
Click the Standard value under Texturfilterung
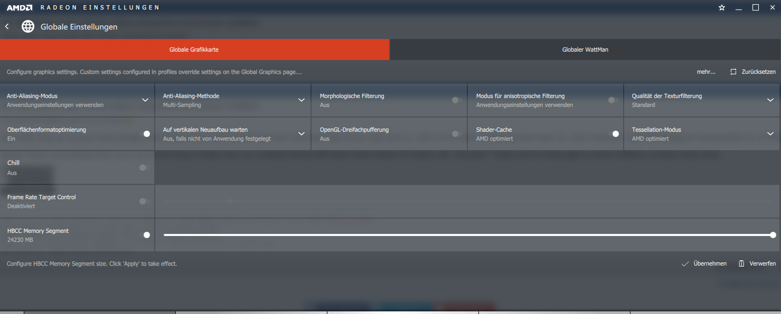click(x=644, y=105)
